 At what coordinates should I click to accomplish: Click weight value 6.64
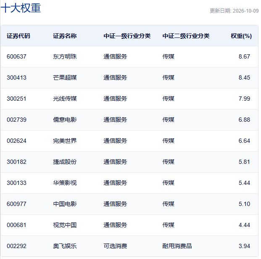[244, 141]
